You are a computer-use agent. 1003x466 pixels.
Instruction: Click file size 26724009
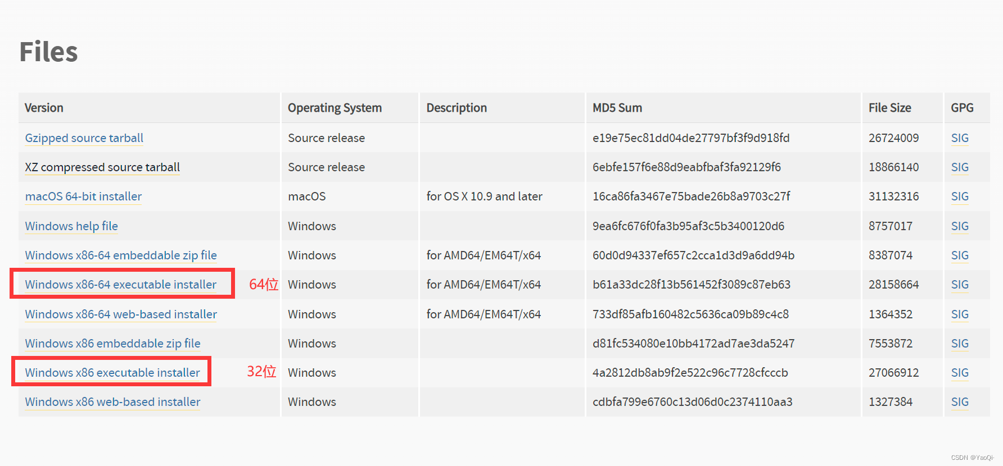point(893,138)
